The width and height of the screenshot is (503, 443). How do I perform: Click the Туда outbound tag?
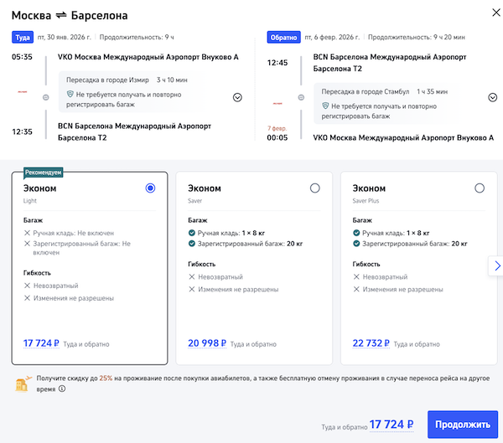tap(22, 37)
